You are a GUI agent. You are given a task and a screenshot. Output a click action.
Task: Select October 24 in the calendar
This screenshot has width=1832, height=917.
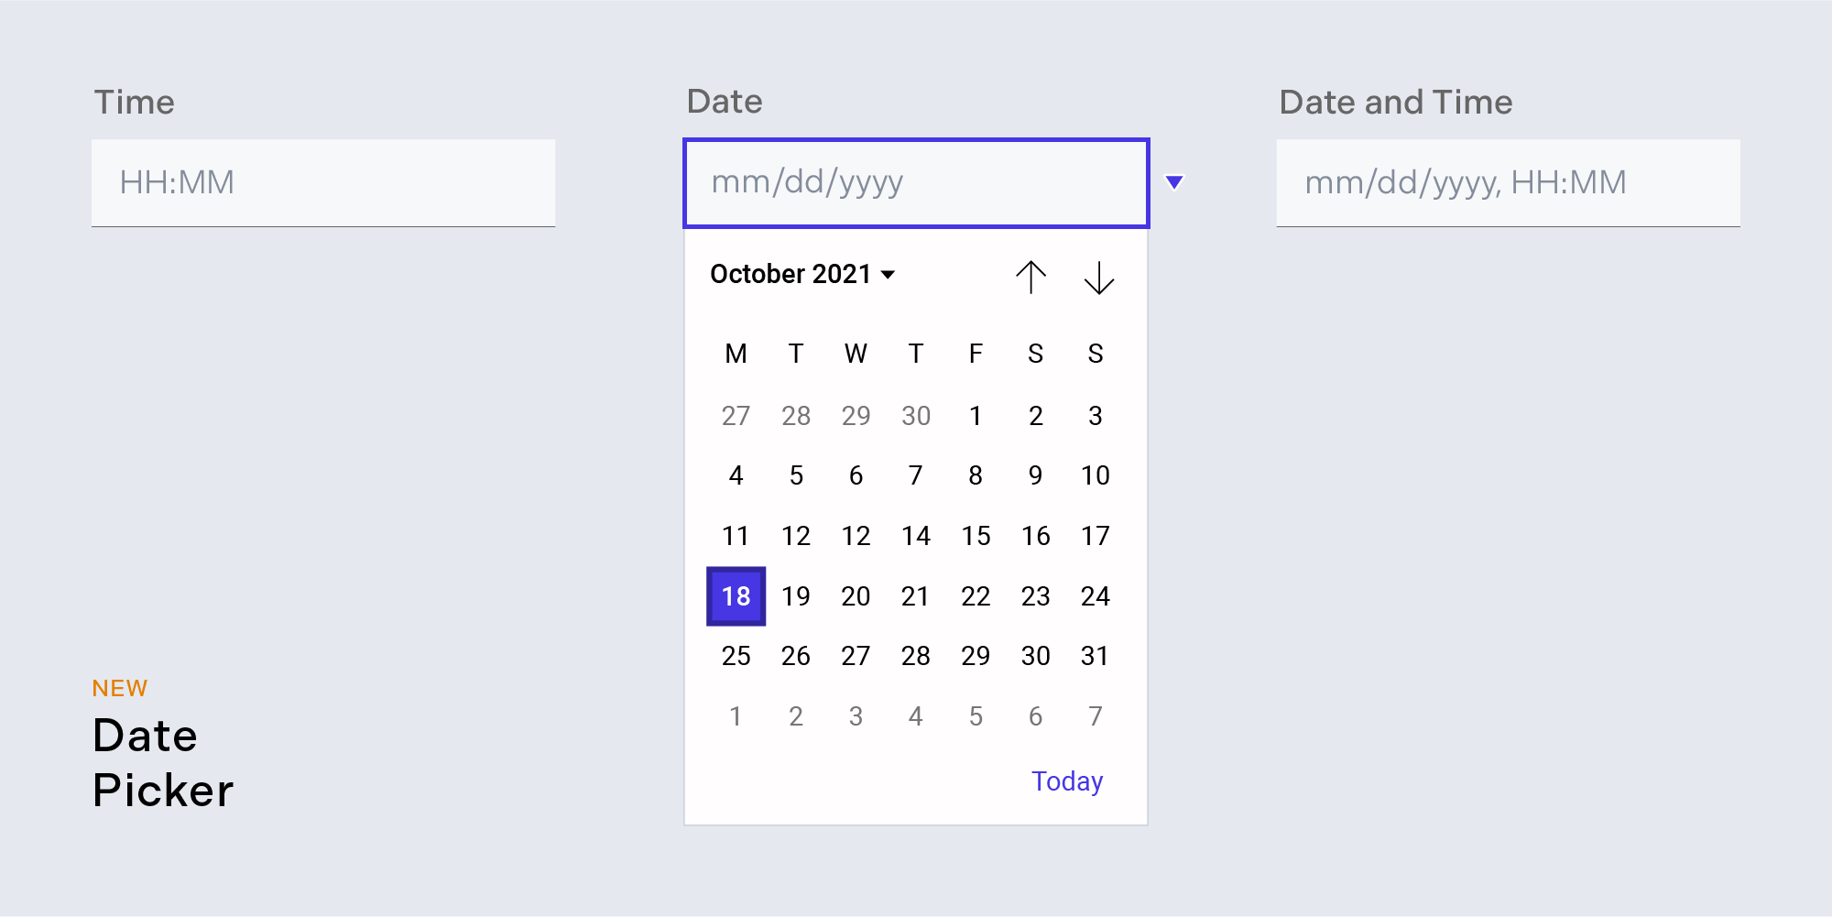(x=1095, y=596)
